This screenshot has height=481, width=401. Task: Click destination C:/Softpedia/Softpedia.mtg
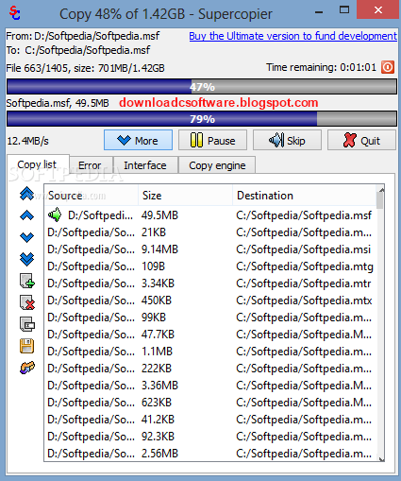click(x=305, y=266)
